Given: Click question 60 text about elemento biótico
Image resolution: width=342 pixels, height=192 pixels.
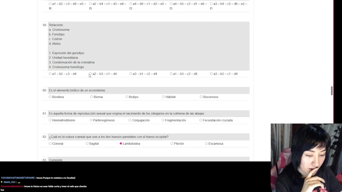Looking at the screenshot, I should pos(77,90).
